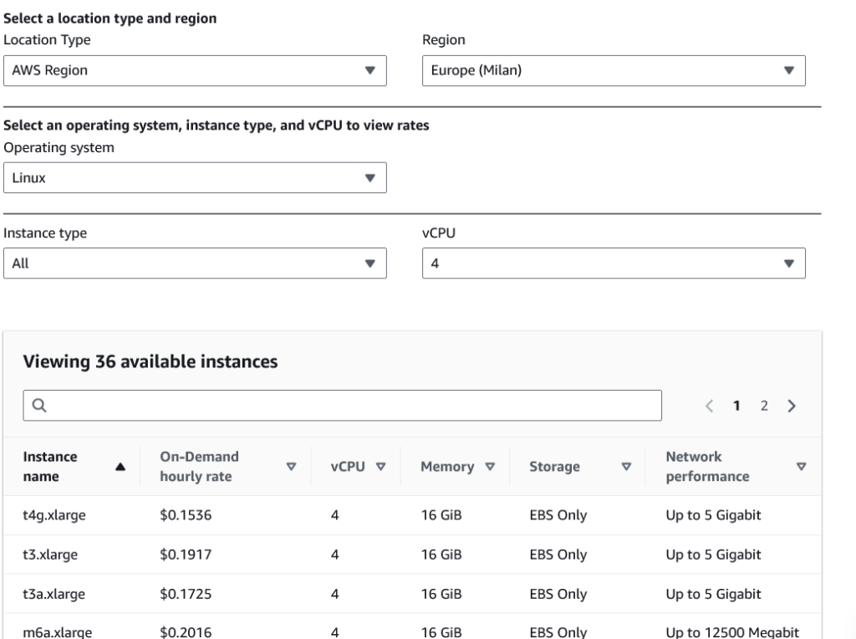Select the m6a.xlarge instance name
This screenshot has height=639, width=856.
point(58,632)
